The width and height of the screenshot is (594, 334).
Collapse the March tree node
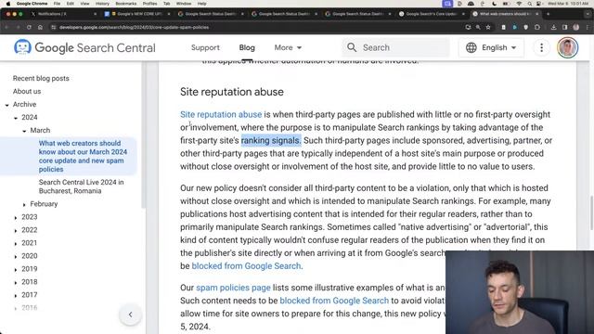pos(24,131)
